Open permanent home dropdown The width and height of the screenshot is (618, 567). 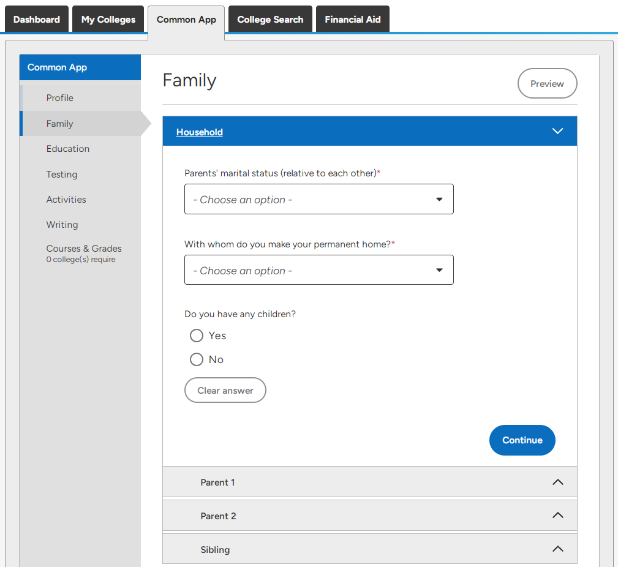click(319, 270)
